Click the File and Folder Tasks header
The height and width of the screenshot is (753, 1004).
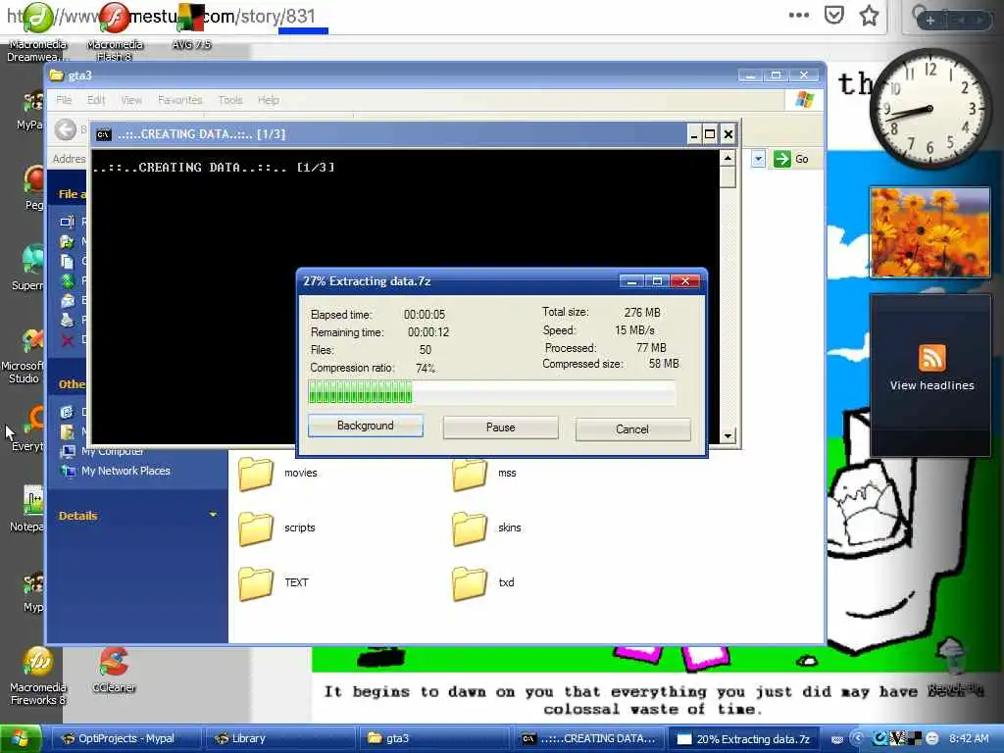pyautogui.click(x=71, y=193)
